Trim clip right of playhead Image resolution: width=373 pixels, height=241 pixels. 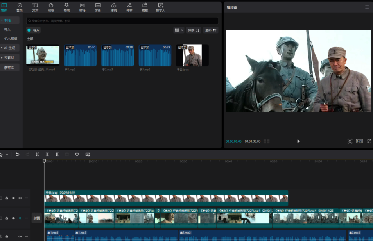pos(57,155)
